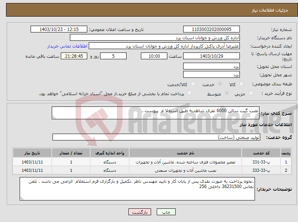Click the اطلاعات خدمات مورد نیاز section heading
Viewport: 298px width, 222px height.
tap(266, 125)
